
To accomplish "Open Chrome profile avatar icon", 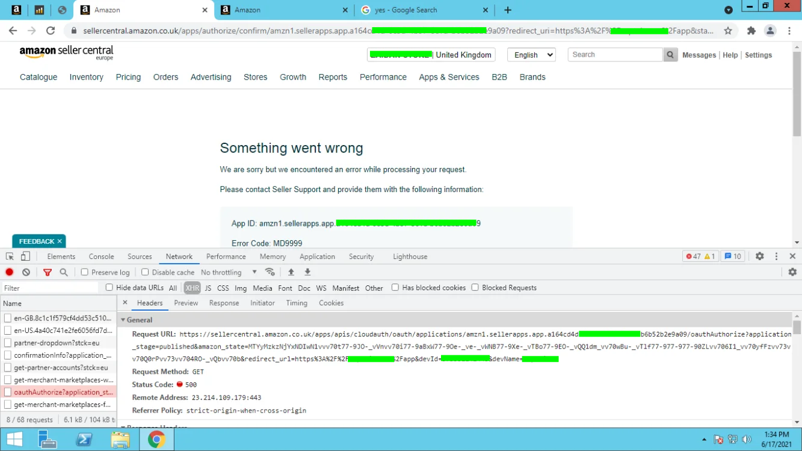I will [x=770, y=31].
